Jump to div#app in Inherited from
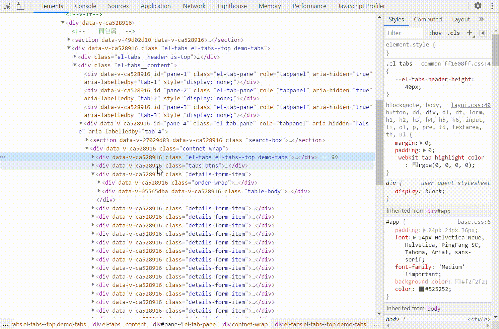The width and height of the screenshot is (499, 329). pyautogui.click(x=439, y=211)
